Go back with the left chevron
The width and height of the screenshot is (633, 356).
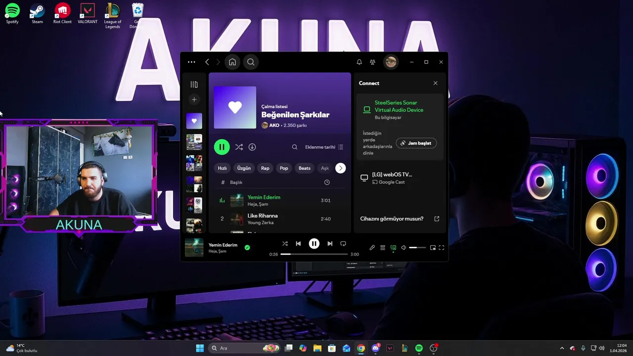207,62
